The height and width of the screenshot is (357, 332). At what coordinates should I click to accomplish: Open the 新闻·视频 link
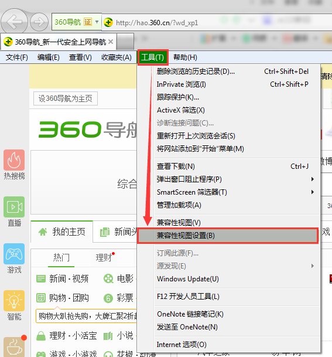pyautogui.click(x=69, y=278)
